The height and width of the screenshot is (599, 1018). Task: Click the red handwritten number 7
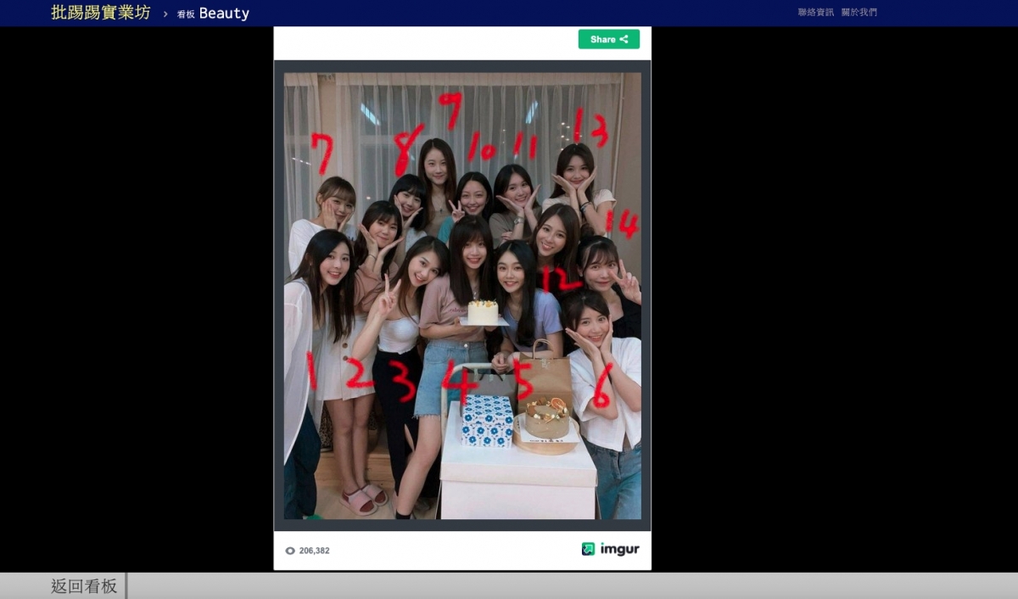[322, 154]
